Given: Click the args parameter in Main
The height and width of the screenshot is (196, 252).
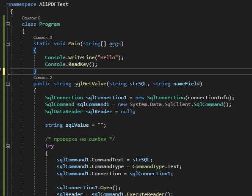Looking at the screenshot, I should coord(115,44).
